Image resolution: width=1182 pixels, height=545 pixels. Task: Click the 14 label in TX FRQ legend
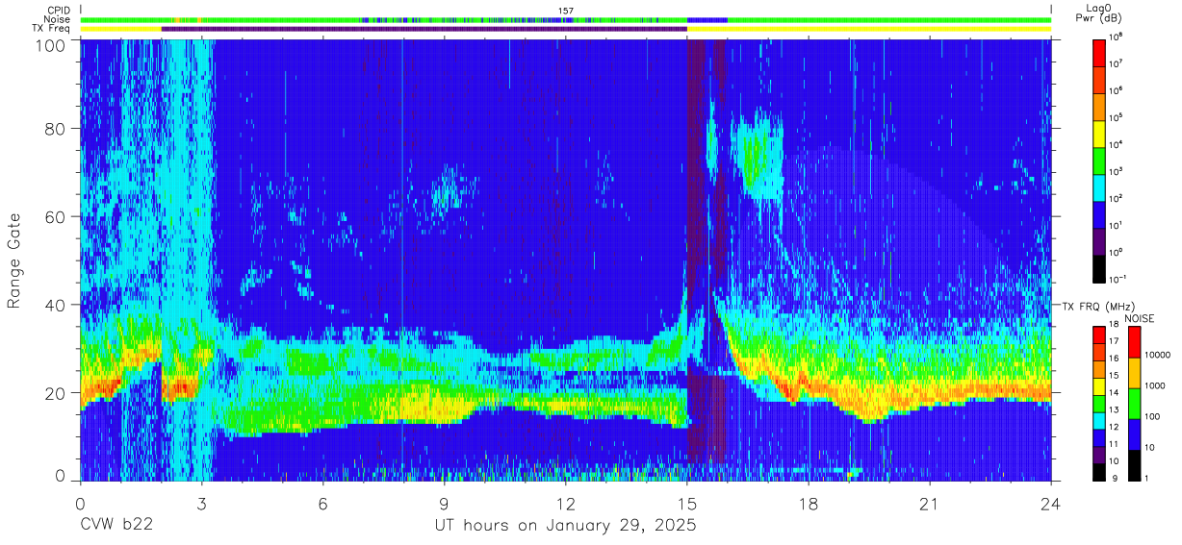(1115, 392)
